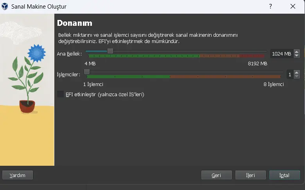Click the question mark help icon
This screenshot has height=190, width=305.
tap(270, 6)
